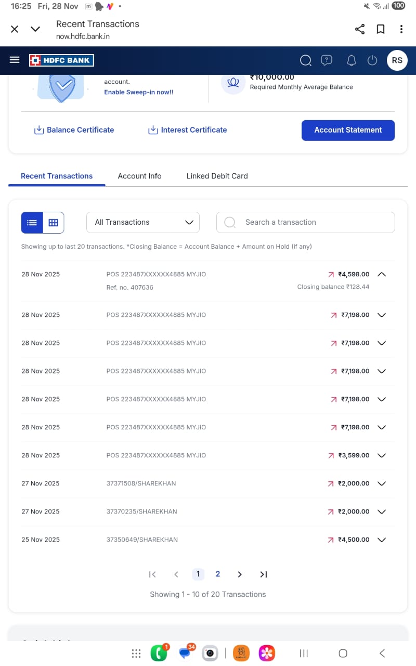Viewport: 416px width, 666px height.
Task: Expand the ₹3,599.00 MYJIO transaction
Action: coord(381,455)
